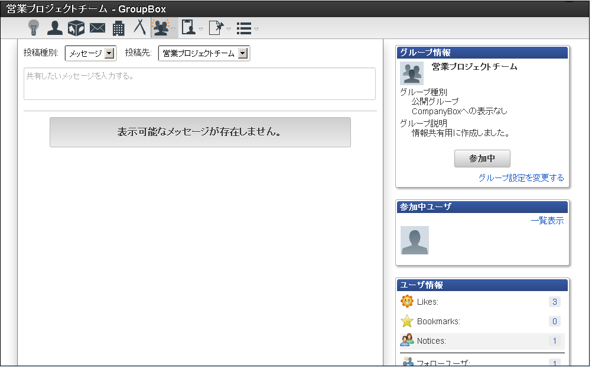Click the office building icon
The height and width of the screenshot is (368, 592).
coord(118,28)
